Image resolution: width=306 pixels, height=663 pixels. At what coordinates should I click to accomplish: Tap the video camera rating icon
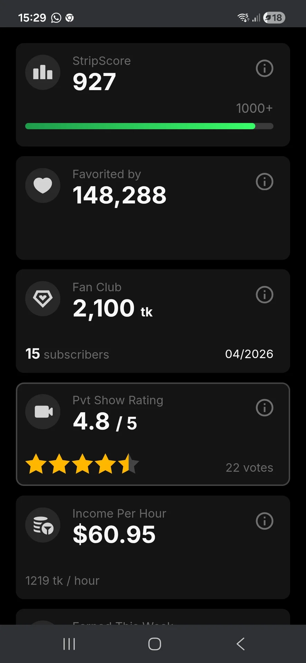[x=43, y=412]
